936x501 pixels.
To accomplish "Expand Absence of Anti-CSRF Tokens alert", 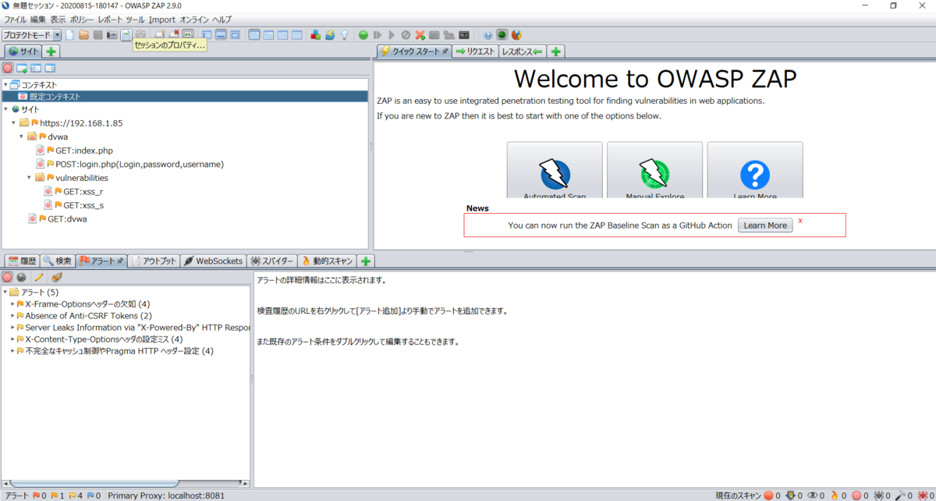I will coord(12,316).
